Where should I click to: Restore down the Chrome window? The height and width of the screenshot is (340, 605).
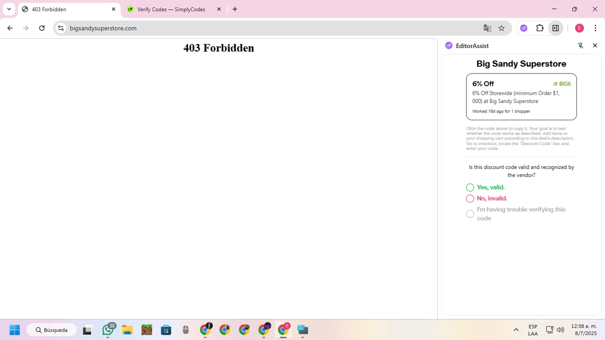[574, 9]
